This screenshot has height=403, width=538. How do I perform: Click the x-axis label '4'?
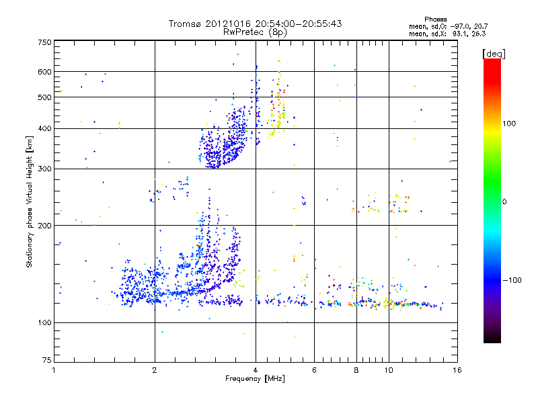point(256,370)
